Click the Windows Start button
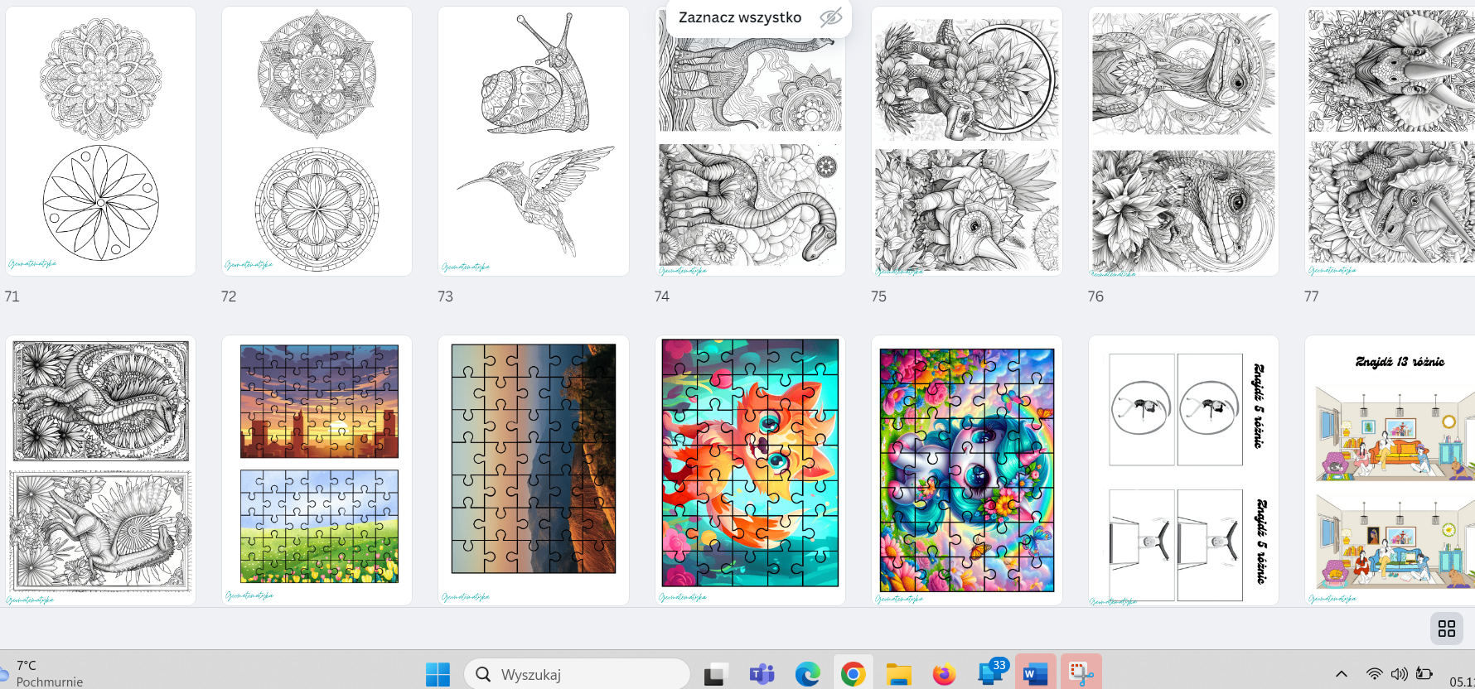The width and height of the screenshot is (1475, 689). pos(438,674)
